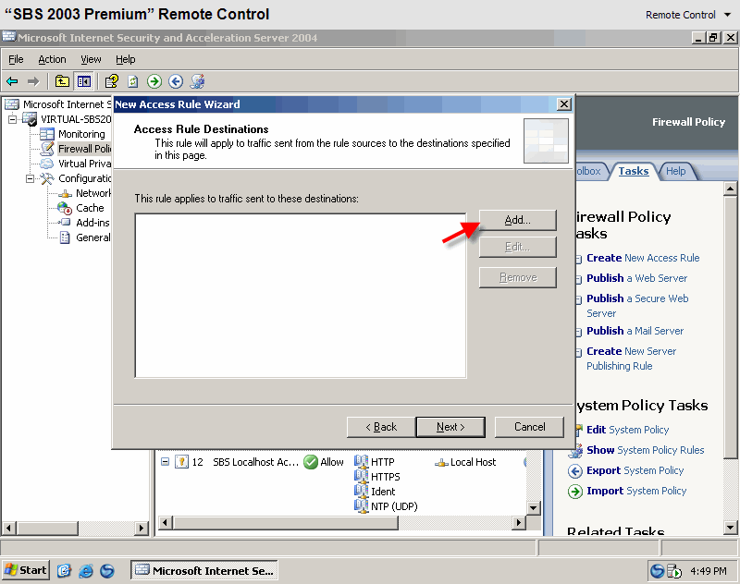Select the Add-ins node icon
Screen dimensions: 740x584
tap(65, 223)
